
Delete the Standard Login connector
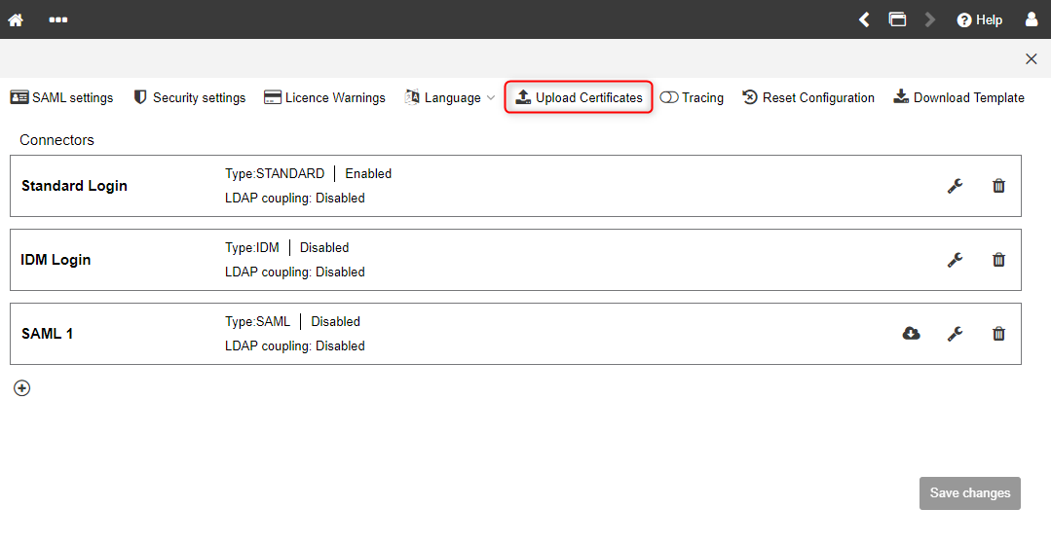998,186
